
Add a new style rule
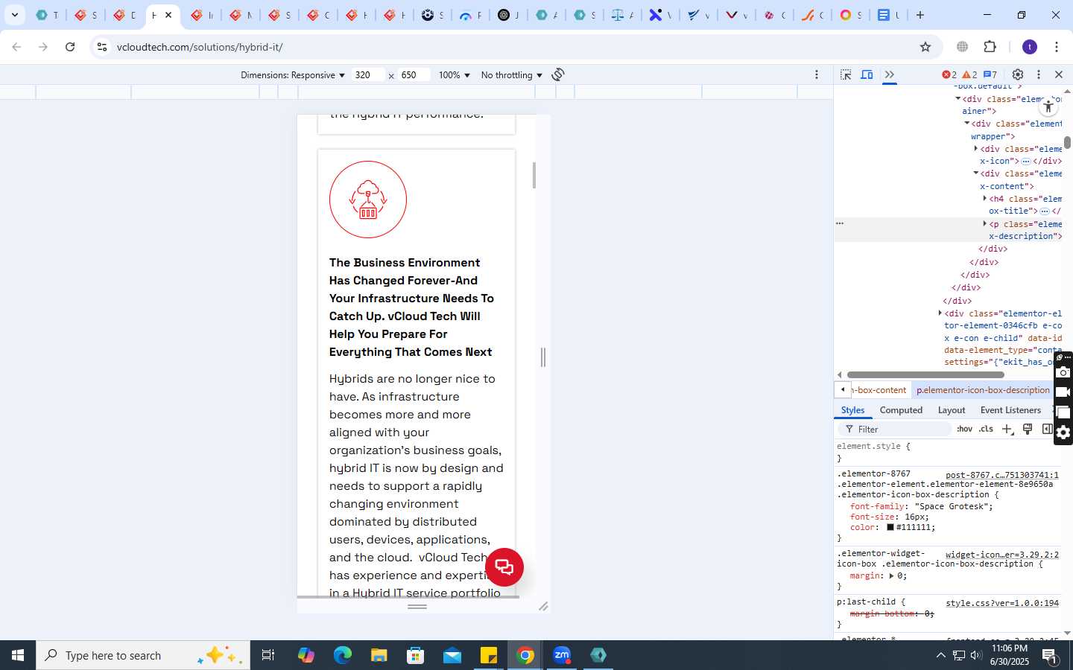1007,430
